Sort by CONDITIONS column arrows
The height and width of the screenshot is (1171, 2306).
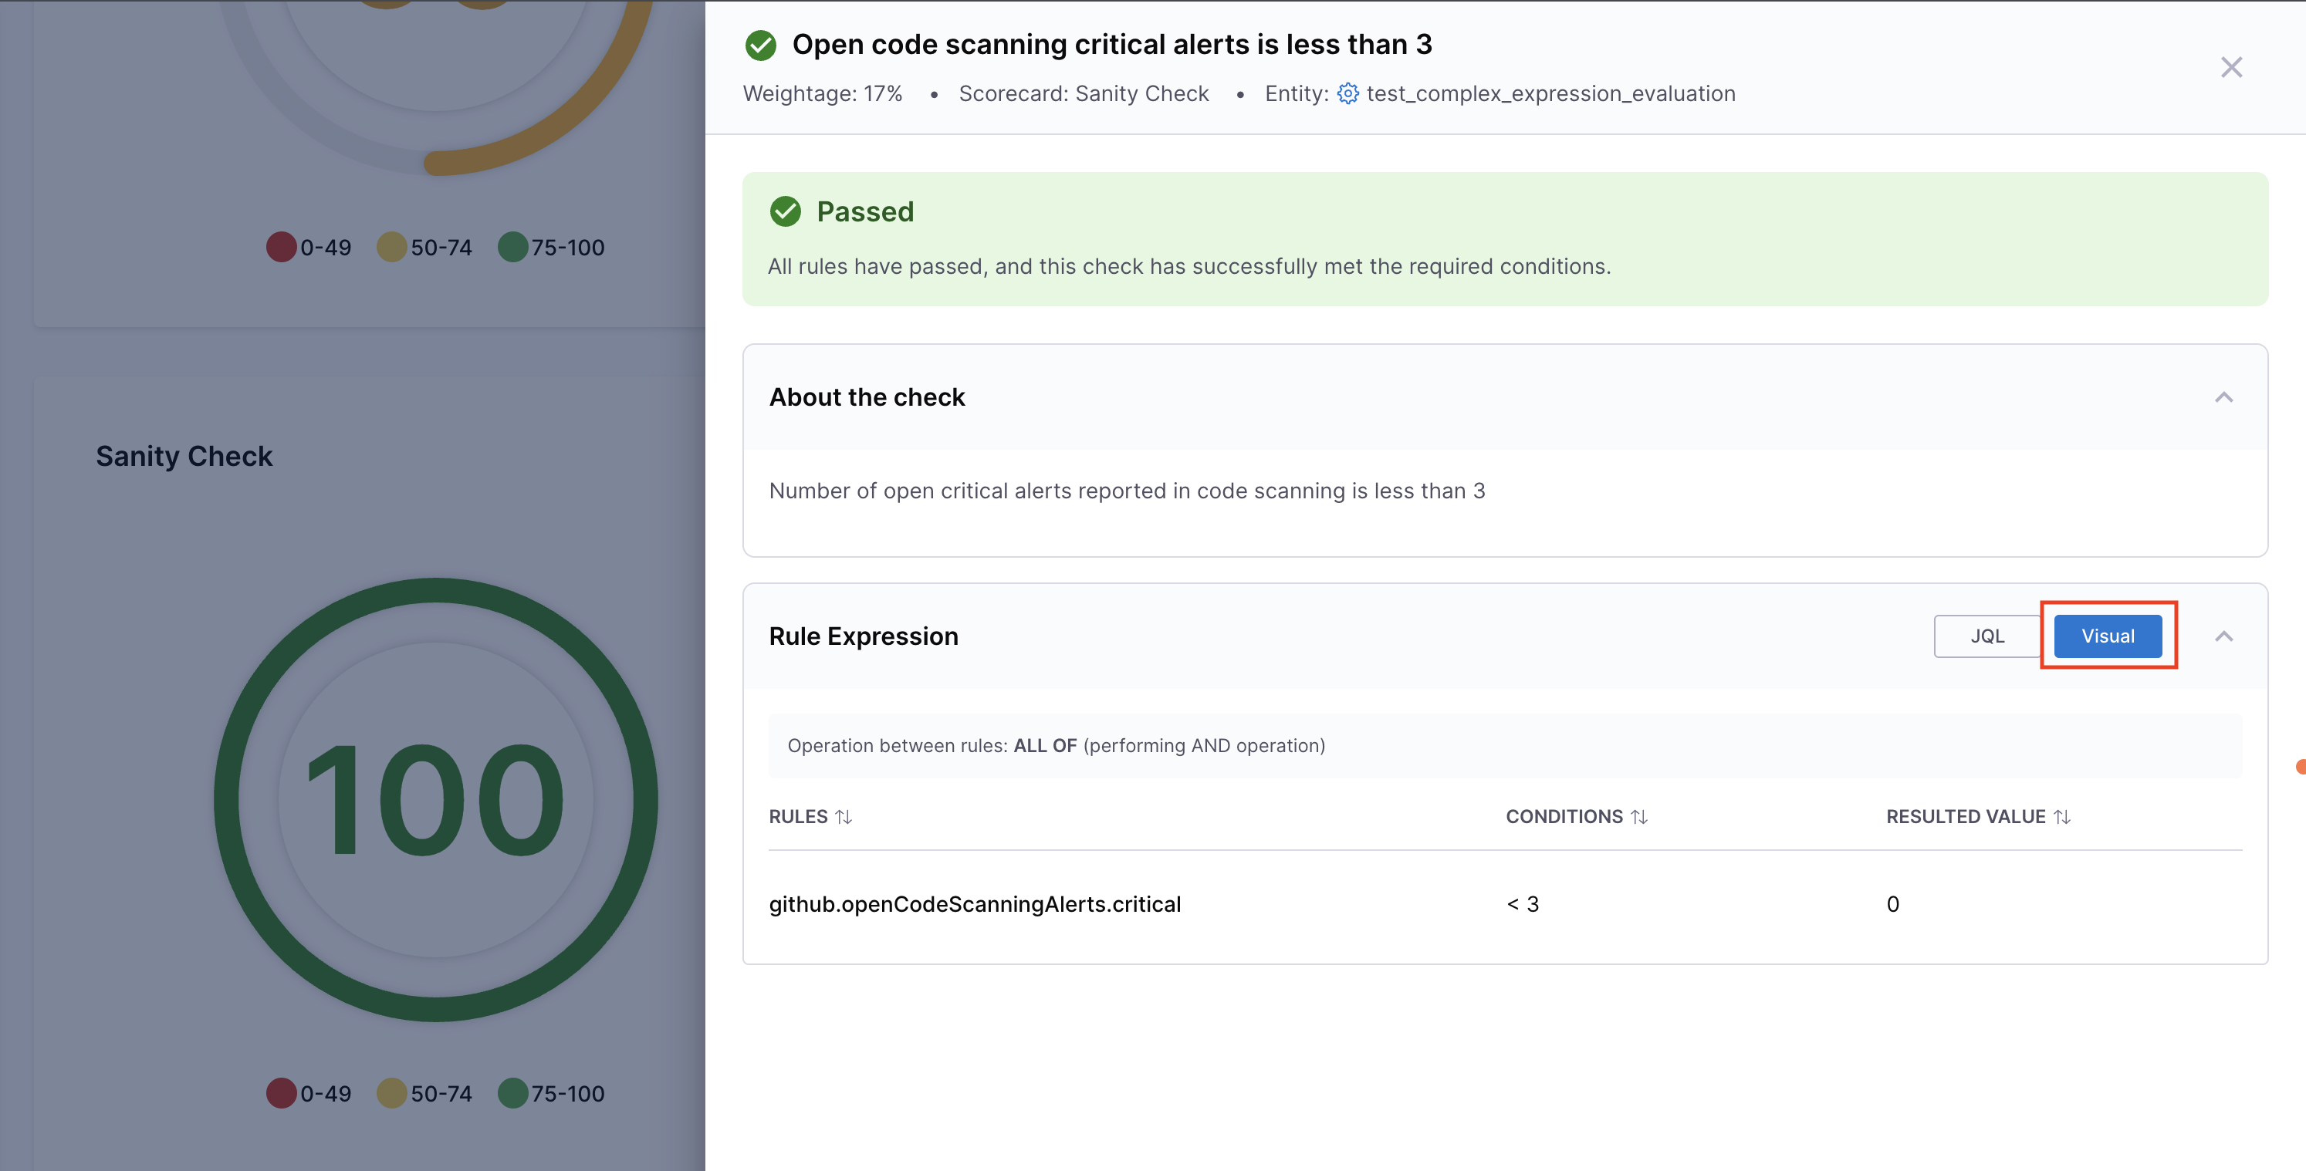click(x=1638, y=817)
